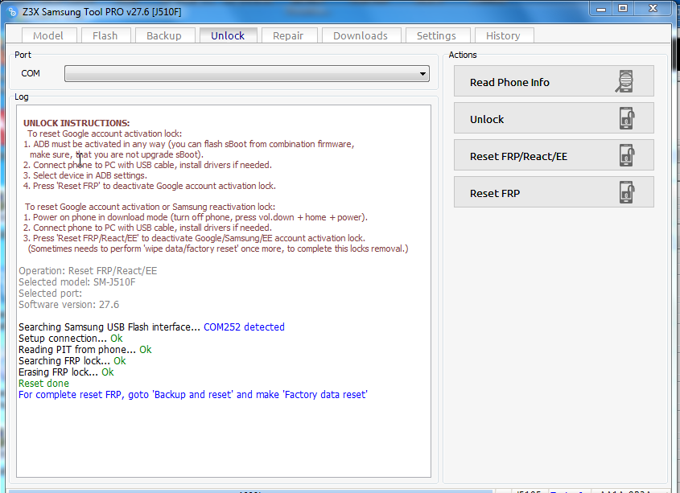Open the Repair tab
This screenshot has width=680, height=493.
tap(288, 35)
